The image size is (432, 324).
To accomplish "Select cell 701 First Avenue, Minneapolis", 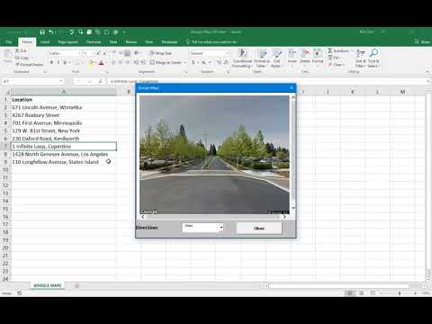I will (x=64, y=122).
